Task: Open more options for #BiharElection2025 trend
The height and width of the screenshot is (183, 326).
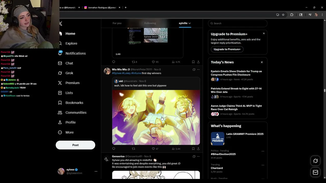Action: click(x=263, y=151)
